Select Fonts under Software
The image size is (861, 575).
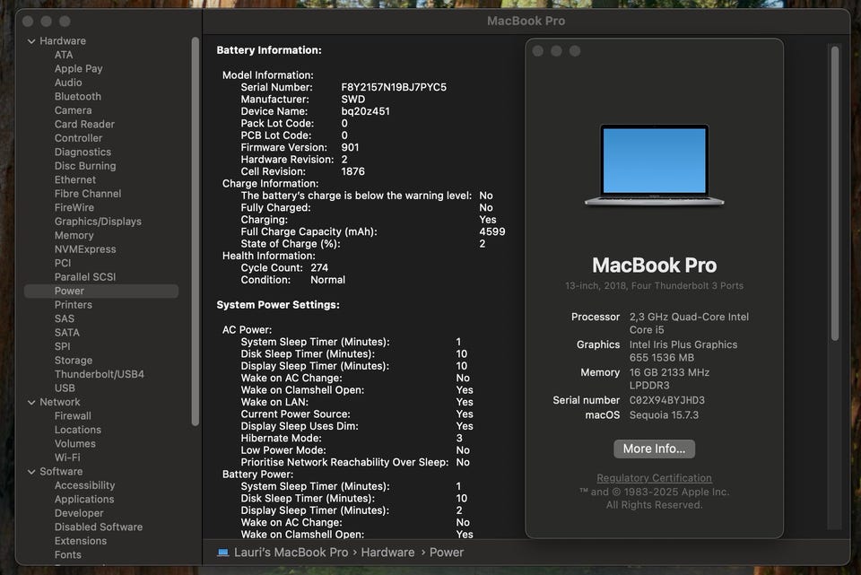pyautogui.click(x=67, y=554)
